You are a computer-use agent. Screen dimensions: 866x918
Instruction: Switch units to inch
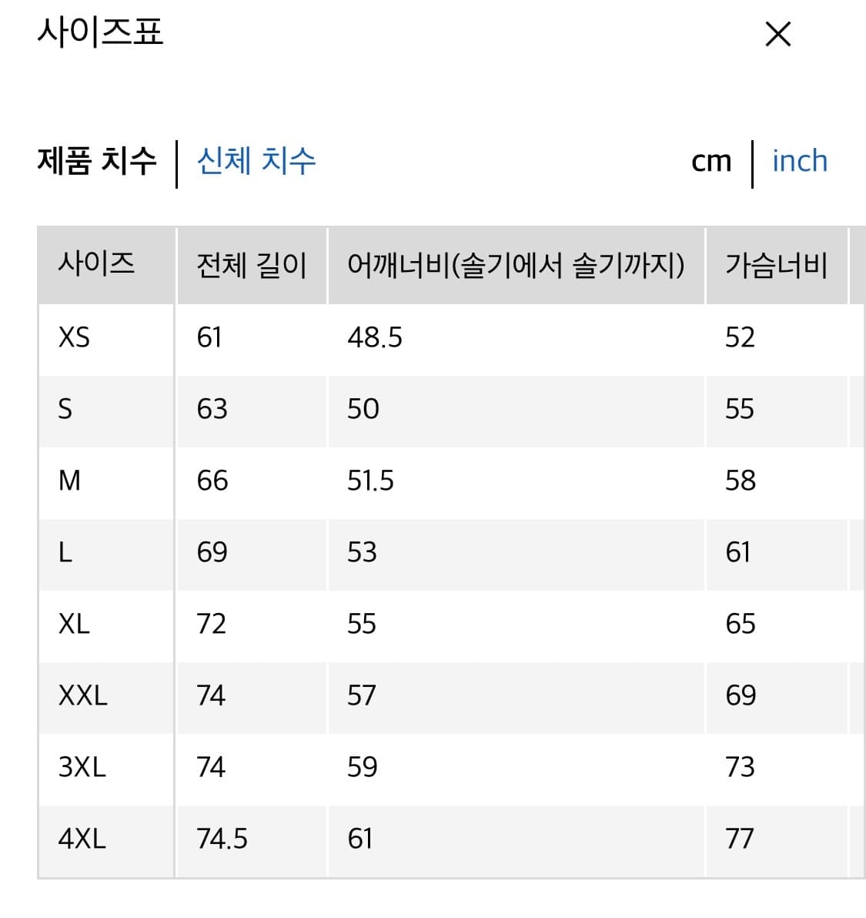(799, 161)
